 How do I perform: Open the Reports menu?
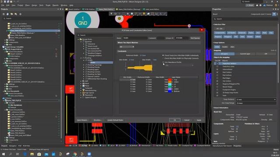(56, 5)
